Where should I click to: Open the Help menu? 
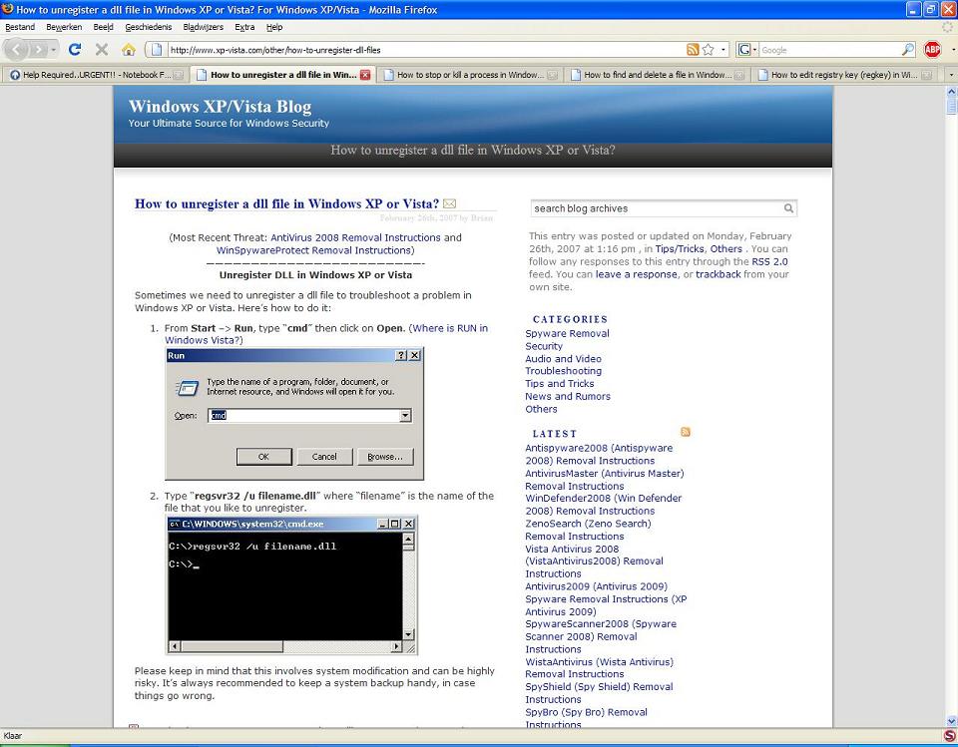274,27
